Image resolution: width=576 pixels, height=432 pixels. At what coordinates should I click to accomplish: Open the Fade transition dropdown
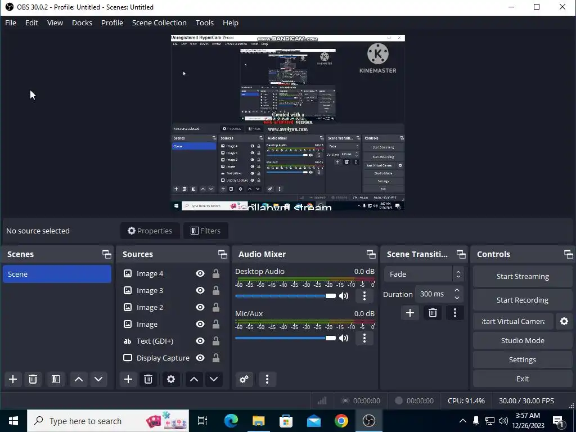424,274
